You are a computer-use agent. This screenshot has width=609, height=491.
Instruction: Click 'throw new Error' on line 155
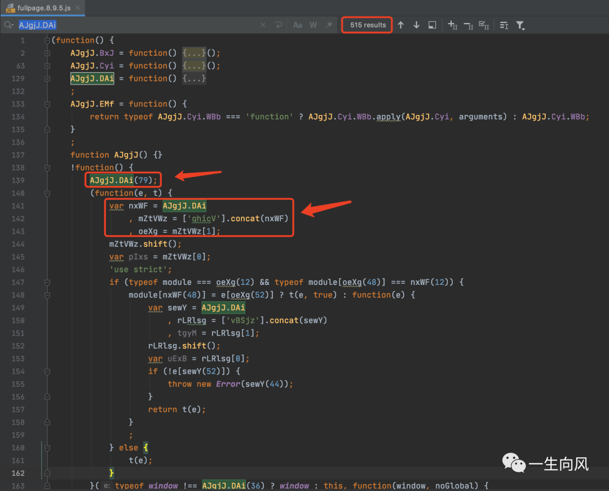[x=204, y=384]
